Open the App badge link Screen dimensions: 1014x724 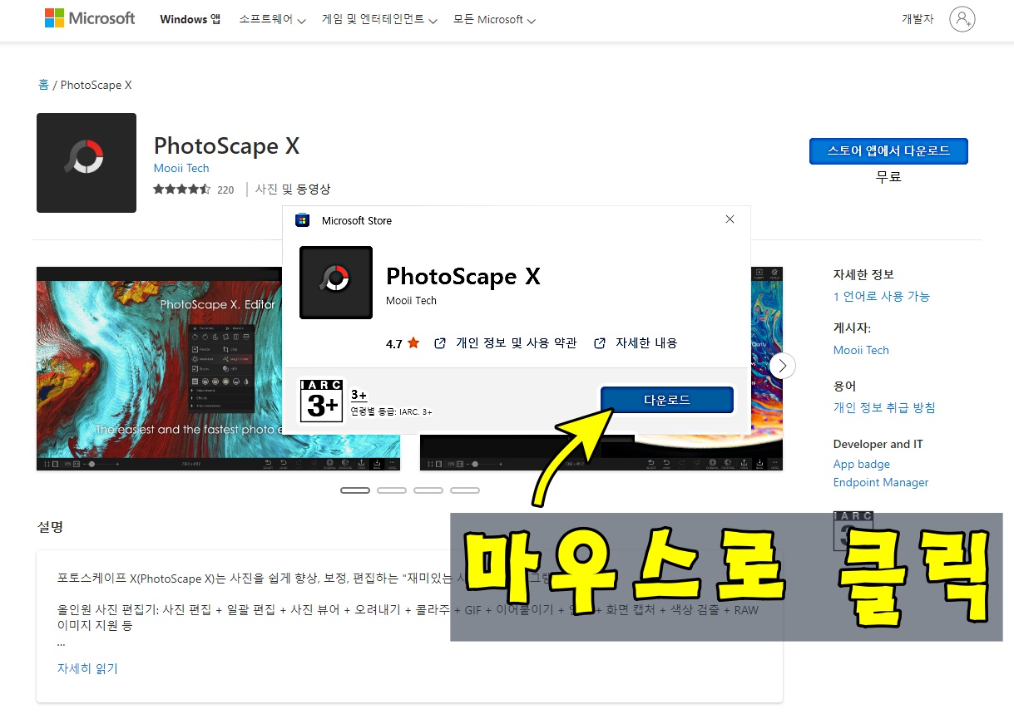[862, 464]
